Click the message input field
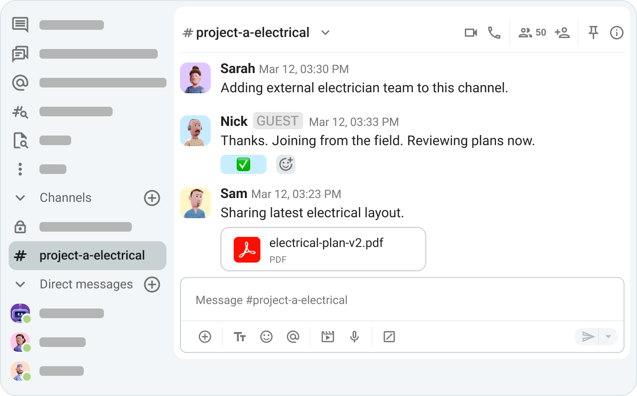637x396 pixels. [402, 300]
